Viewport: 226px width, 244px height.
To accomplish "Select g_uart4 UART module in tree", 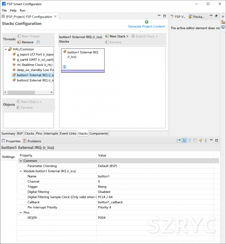I will (35, 59).
